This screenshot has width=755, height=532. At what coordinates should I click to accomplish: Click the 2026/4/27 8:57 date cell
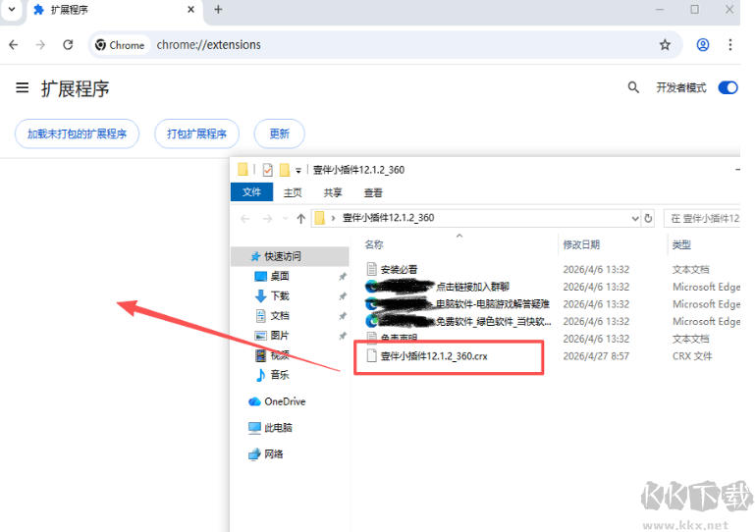point(596,355)
